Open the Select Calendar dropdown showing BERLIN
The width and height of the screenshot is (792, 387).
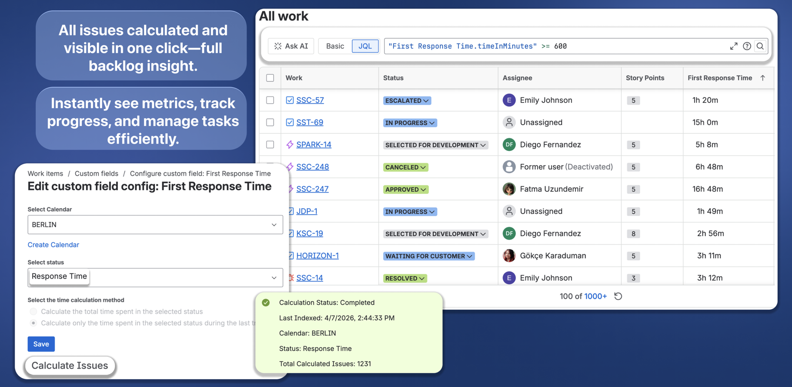pos(155,224)
